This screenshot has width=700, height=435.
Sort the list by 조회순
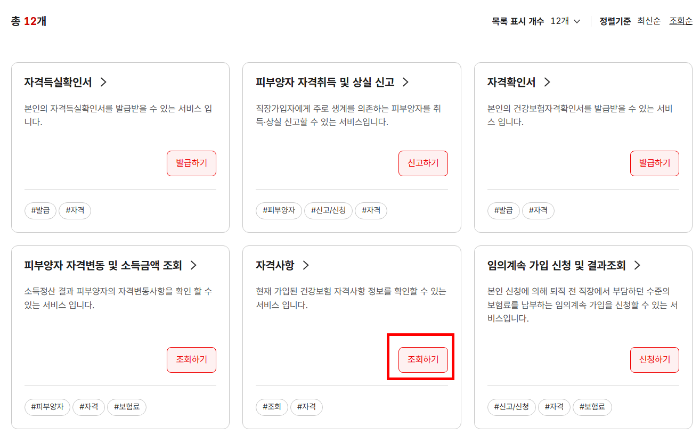coord(681,21)
